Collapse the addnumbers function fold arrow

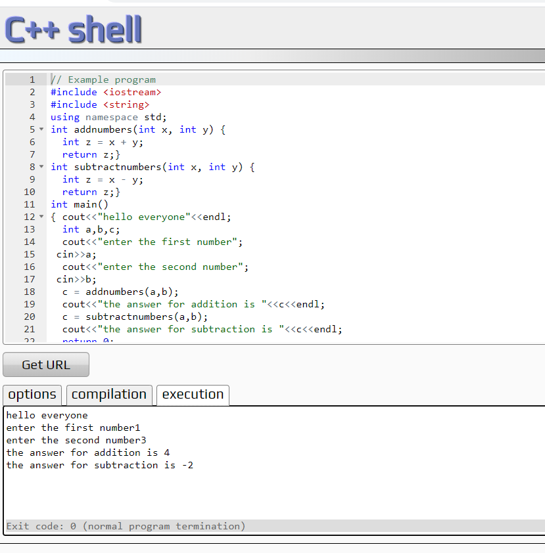[40, 129]
